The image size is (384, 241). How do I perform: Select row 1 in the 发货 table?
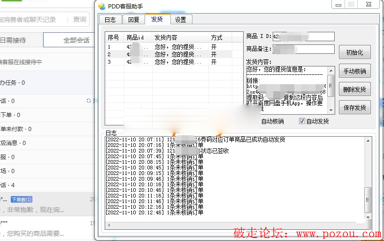tap(169, 47)
